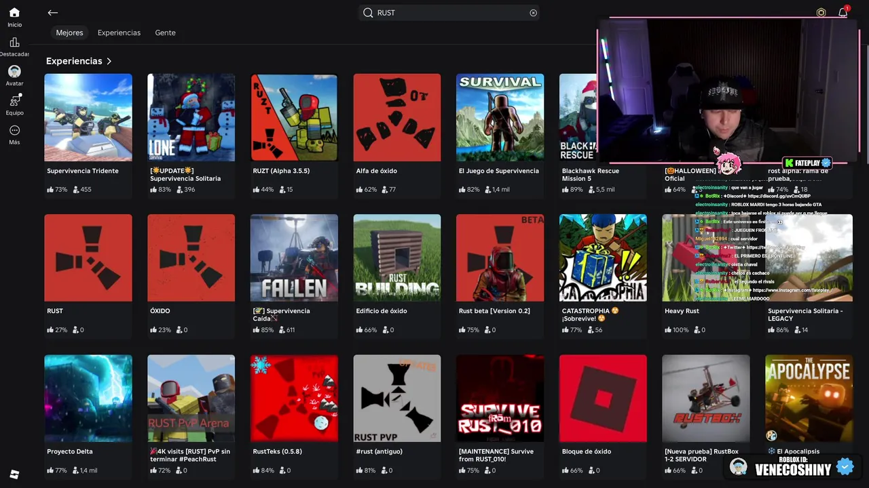Viewport: 869px width, 488px height.
Task: Open CATASTROPHIA ¡Sobrevive! thumbnail
Action: pyautogui.click(x=603, y=258)
